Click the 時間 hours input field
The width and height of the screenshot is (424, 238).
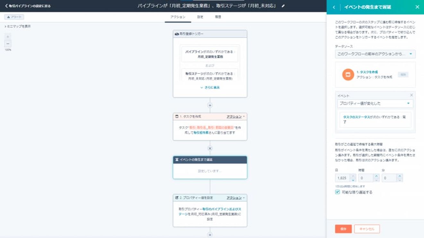coord(366,178)
